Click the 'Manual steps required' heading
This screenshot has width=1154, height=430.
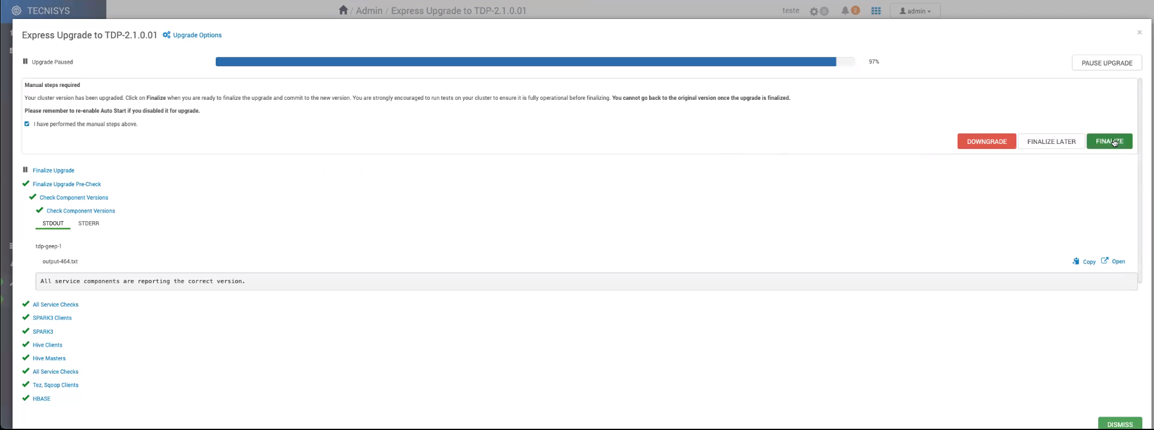pyautogui.click(x=52, y=85)
